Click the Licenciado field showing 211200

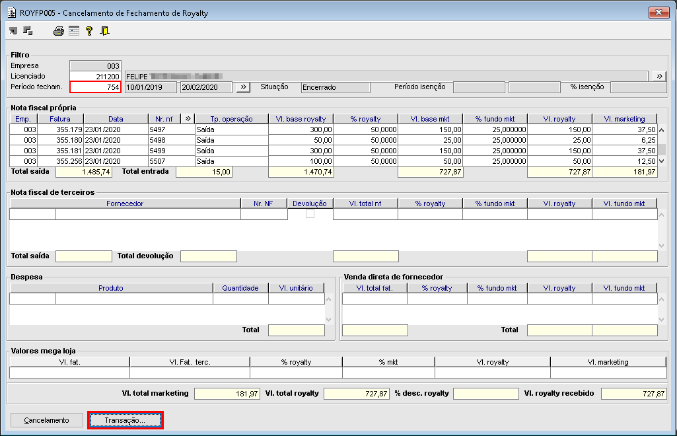95,77
